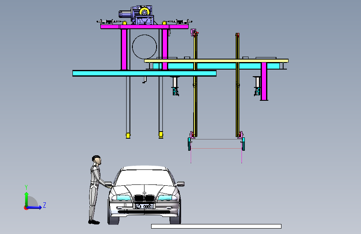This screenshot has width=361, height=234.
Task: Click the left clamp assembly on top beam
Action: [x=107, y=22]
